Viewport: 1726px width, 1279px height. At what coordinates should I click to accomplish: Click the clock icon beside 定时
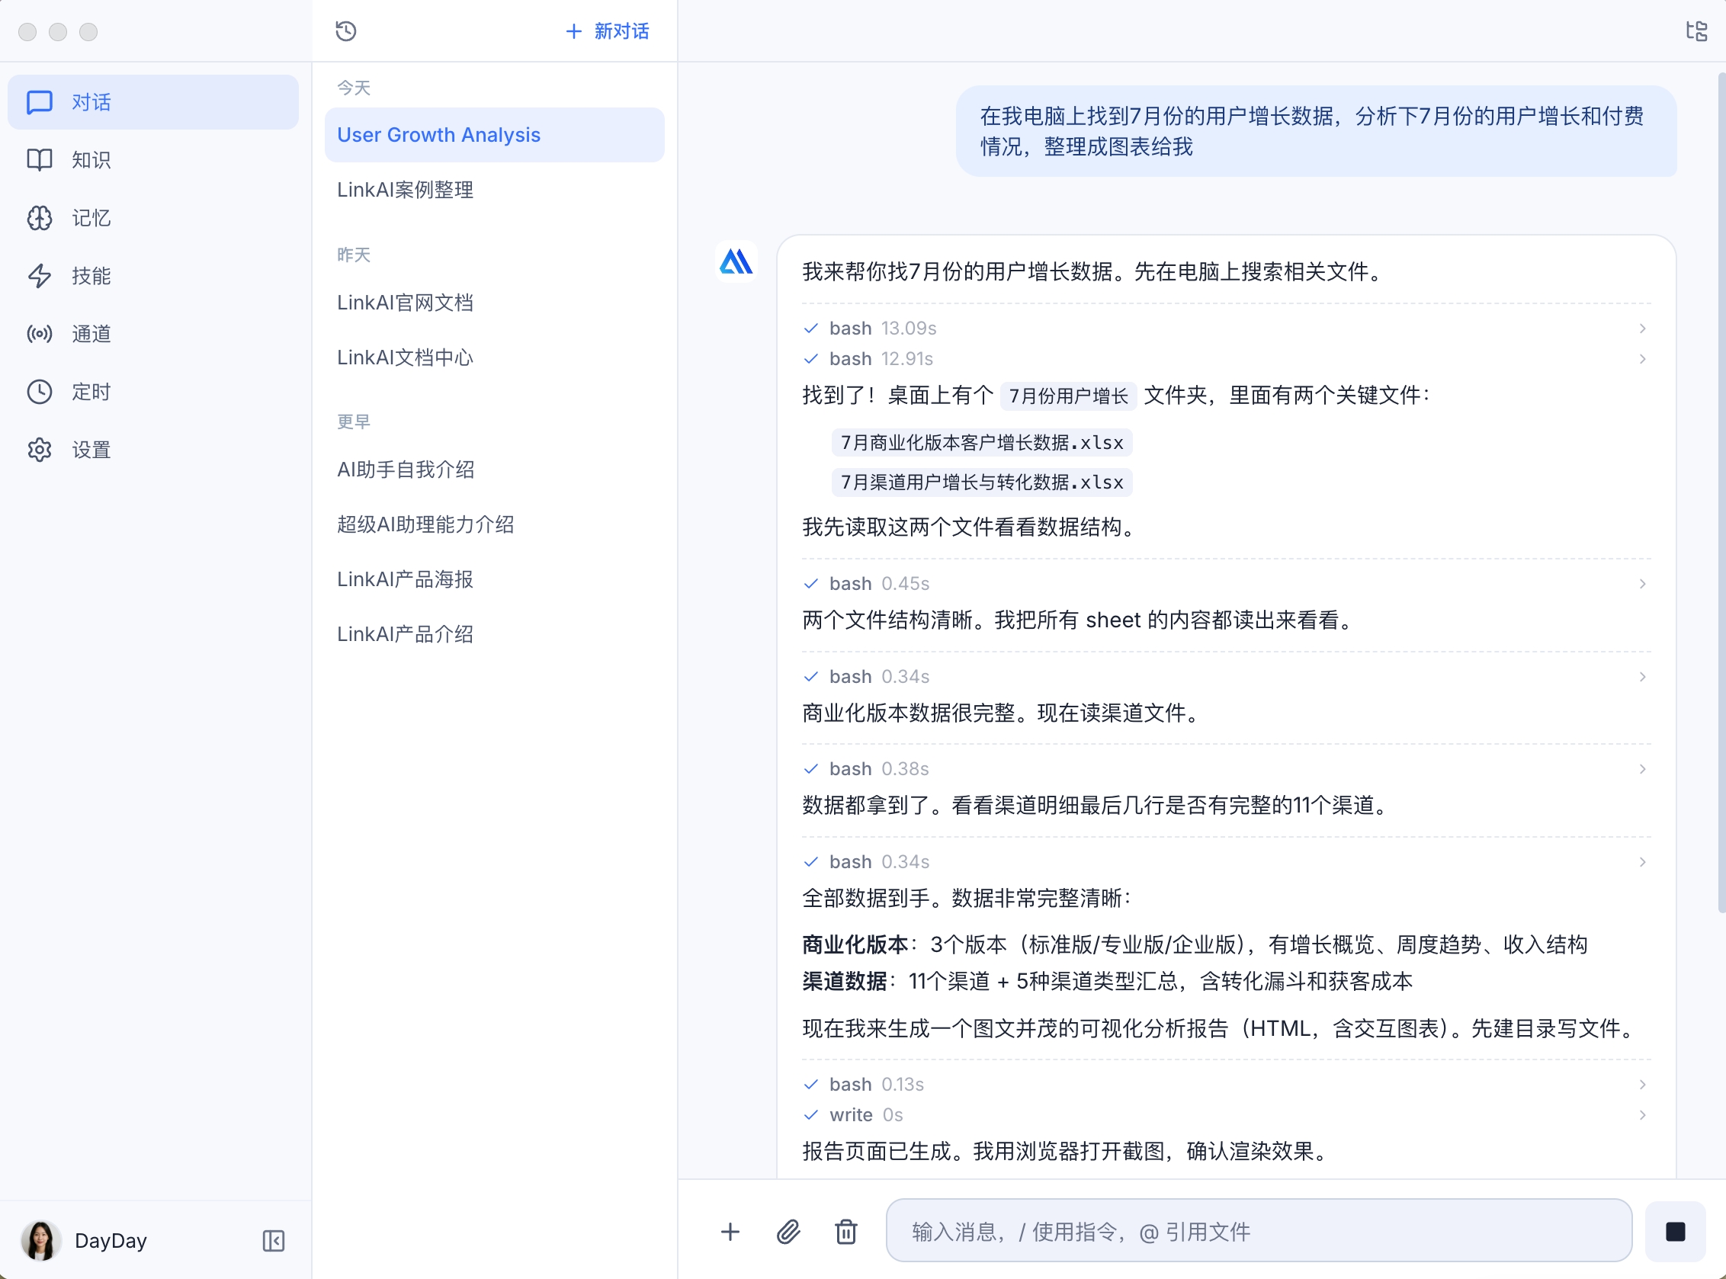tap(40, 392)
